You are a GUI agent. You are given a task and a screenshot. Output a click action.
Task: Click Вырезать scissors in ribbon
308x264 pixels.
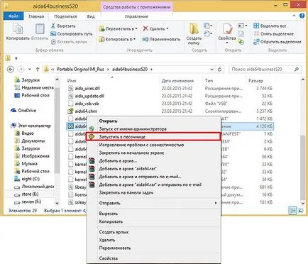pyautogui.click(x=63, y=26)
